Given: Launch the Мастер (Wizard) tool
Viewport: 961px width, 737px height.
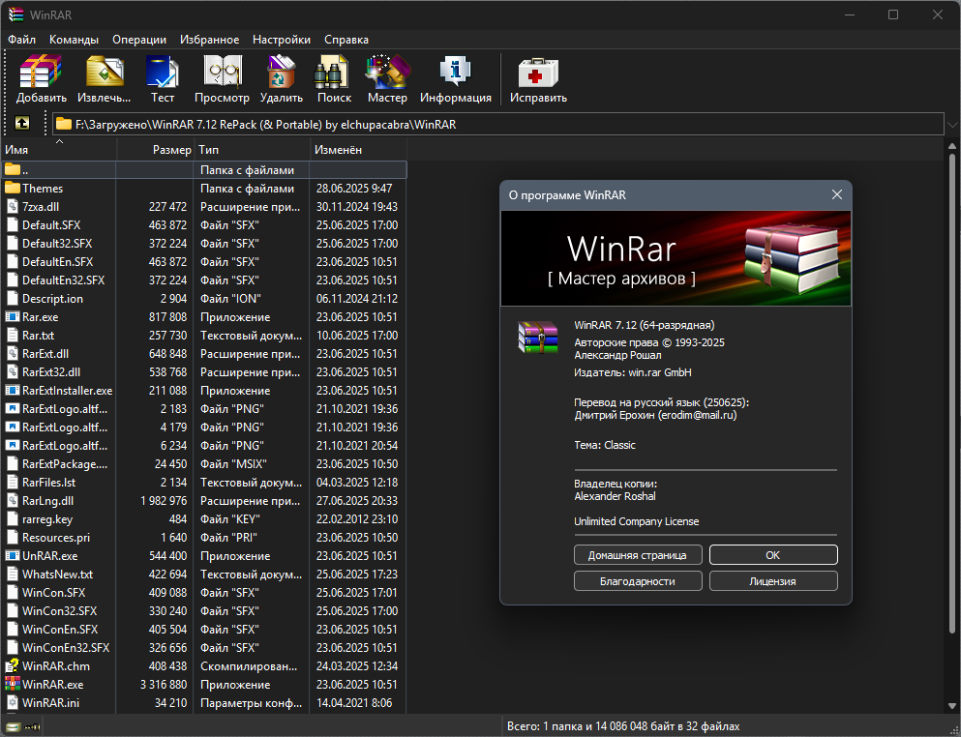Looking at the screenshot, I should 387,78.
